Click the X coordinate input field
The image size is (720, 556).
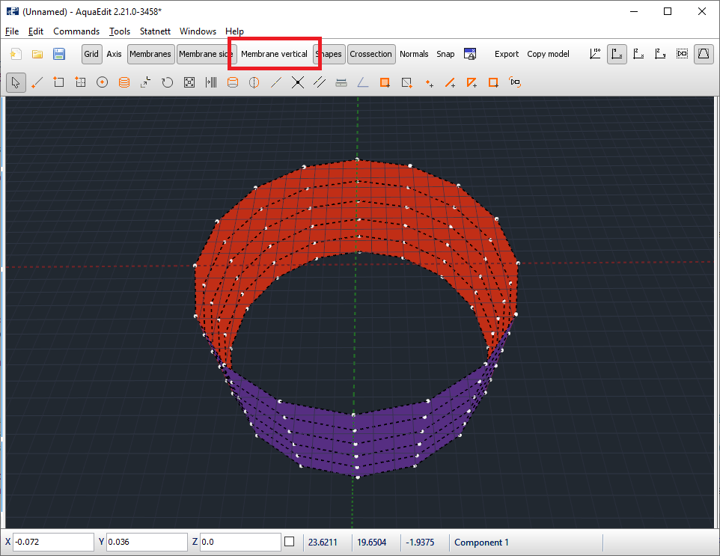coord(53,543)
